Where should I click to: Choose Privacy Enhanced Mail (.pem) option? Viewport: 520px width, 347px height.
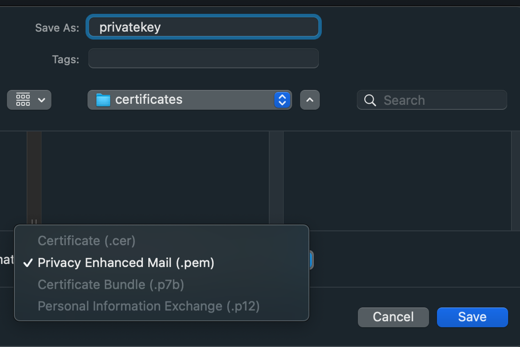point(126,263)
